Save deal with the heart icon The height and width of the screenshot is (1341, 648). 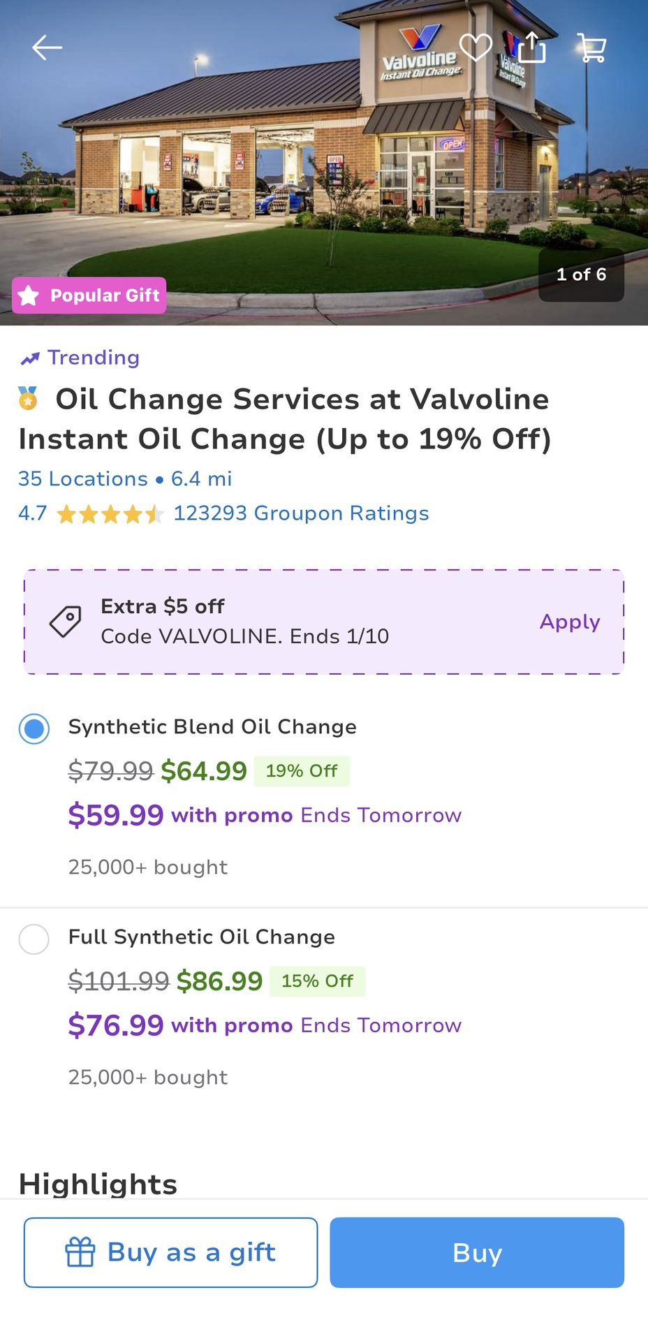coord(476,47)
